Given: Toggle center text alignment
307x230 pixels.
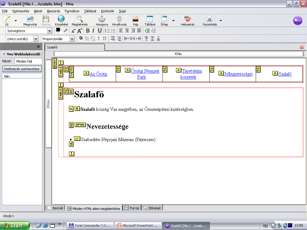Looking at the screenshot, I should 127,31.
